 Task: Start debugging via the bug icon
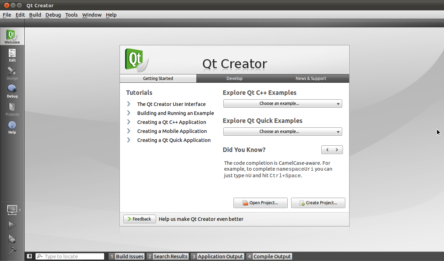click(12, 239)
